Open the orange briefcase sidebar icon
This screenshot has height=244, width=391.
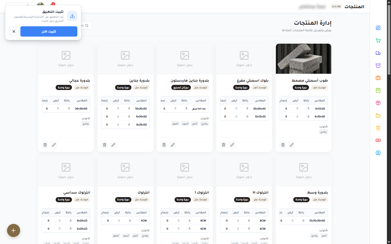pyautogui.click(x=378, y=78)
